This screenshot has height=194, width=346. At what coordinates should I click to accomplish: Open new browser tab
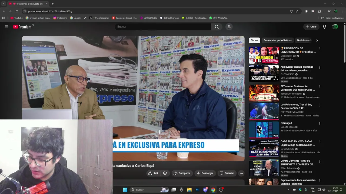(x=52, y=4)
